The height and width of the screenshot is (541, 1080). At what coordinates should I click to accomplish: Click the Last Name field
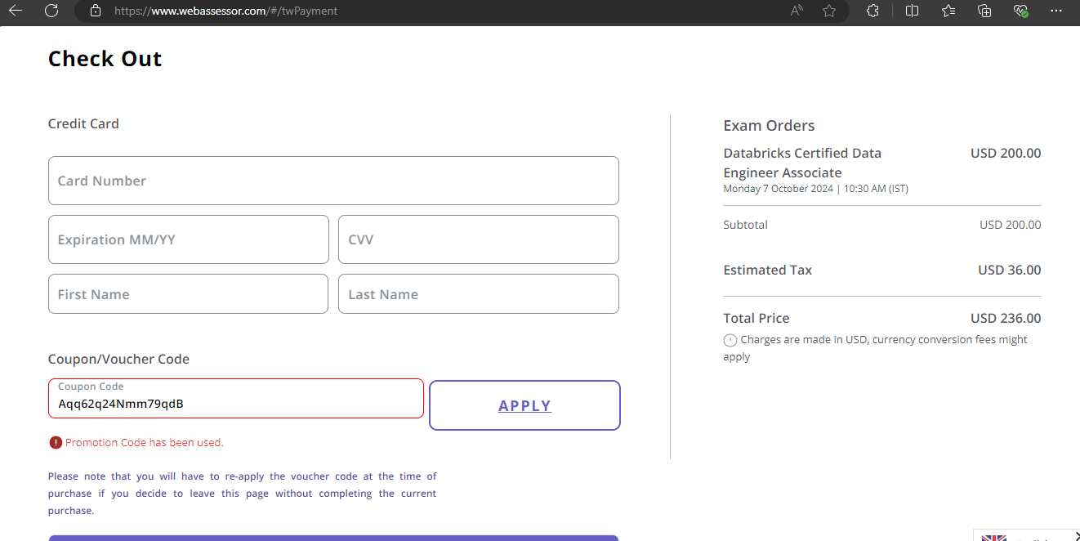478,294
